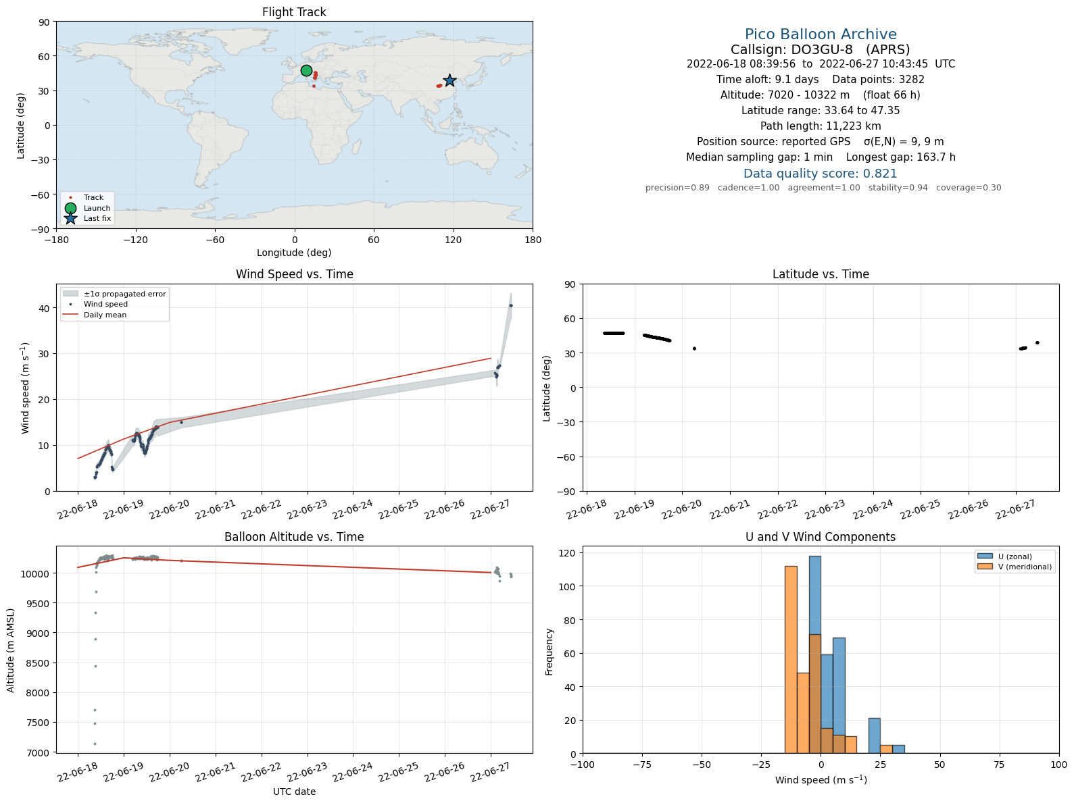Click the lowest altitude point near 7100 m

coord(95,744)
